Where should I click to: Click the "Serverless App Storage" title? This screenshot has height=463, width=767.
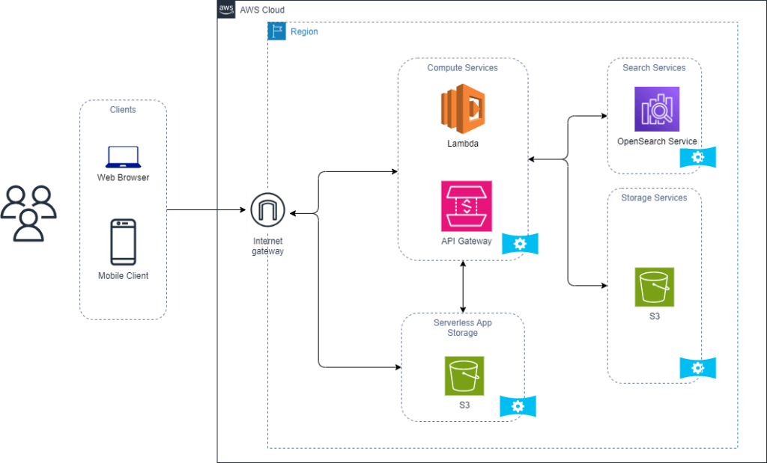463,328
